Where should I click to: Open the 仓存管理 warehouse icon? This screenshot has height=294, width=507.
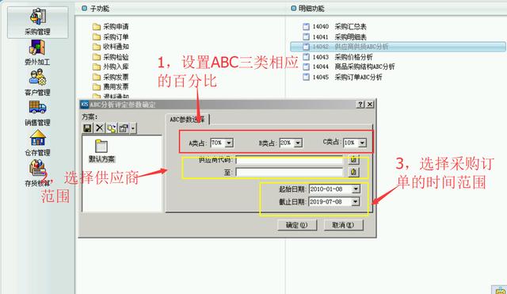tap(38, 138)
